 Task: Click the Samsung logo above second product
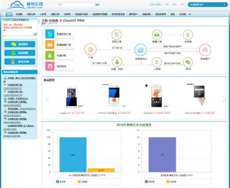pos(105,85)
